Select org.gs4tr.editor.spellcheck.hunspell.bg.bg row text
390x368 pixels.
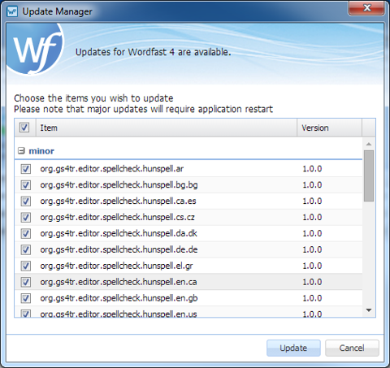(x=119, y=185)
